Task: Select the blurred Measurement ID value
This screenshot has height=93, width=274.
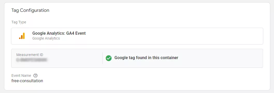Action: 32,60
